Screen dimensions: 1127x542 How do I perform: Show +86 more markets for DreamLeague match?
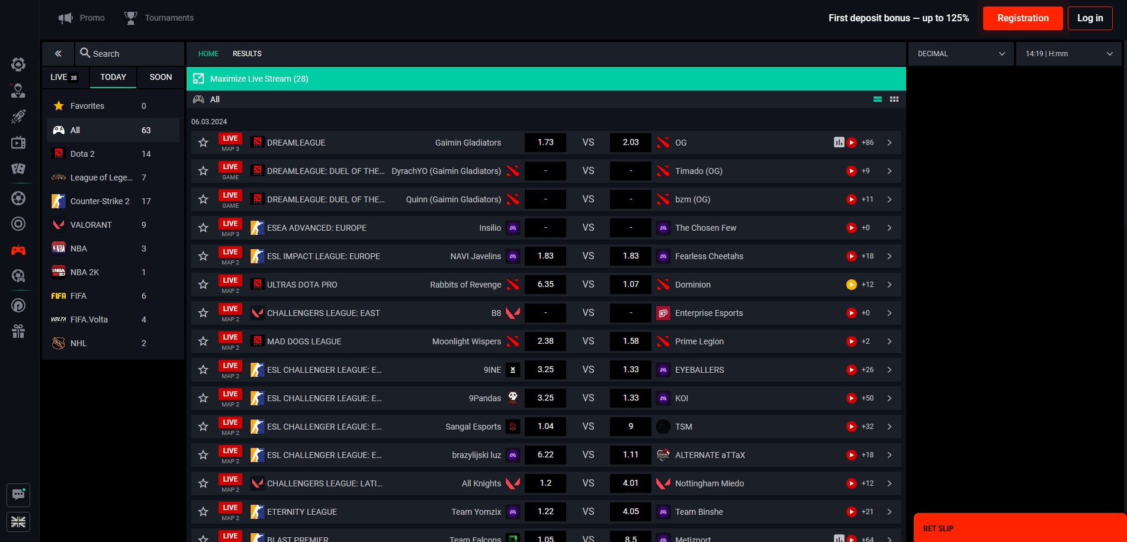[868, 143]
